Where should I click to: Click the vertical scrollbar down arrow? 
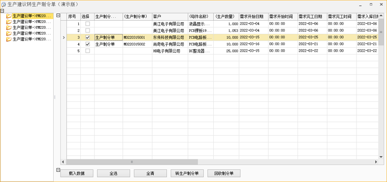(x=381, y=157)
